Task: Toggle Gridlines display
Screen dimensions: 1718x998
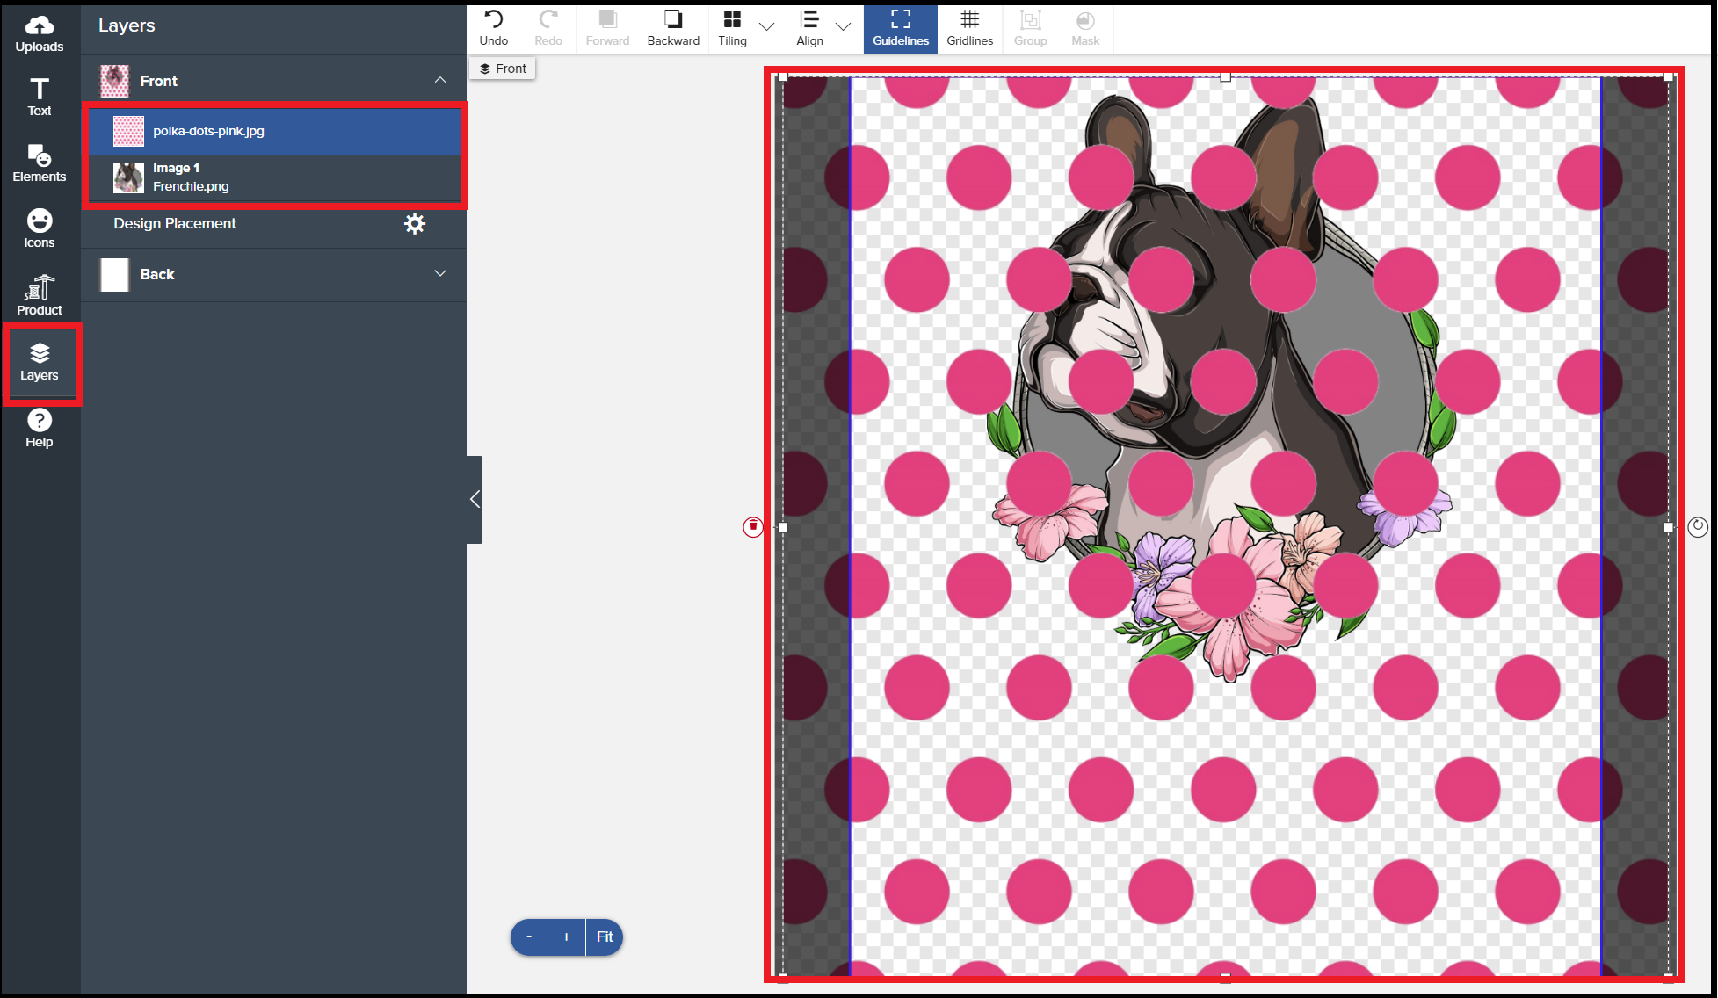Action: point(970,28)
